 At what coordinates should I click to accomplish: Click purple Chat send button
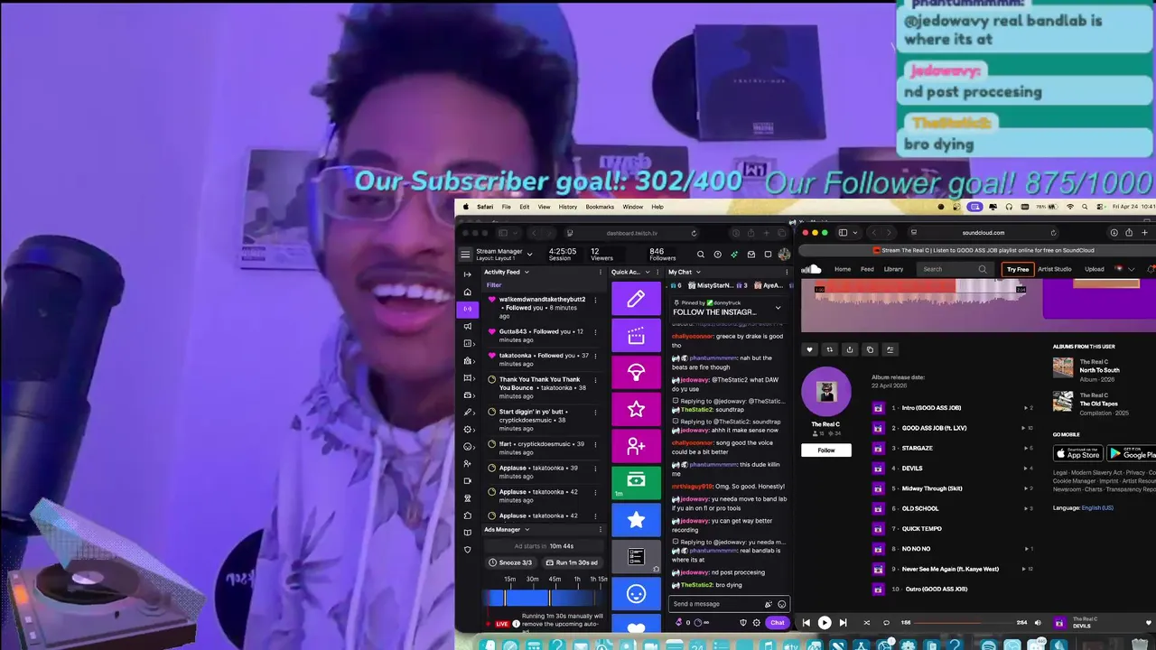pyautogui.click(x=777, y=622)
